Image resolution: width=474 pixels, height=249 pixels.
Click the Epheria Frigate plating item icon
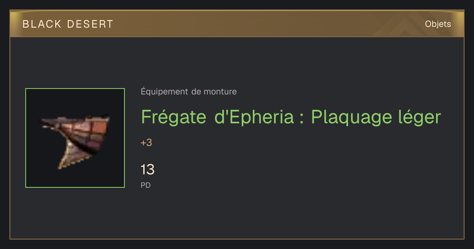[75, 138]
